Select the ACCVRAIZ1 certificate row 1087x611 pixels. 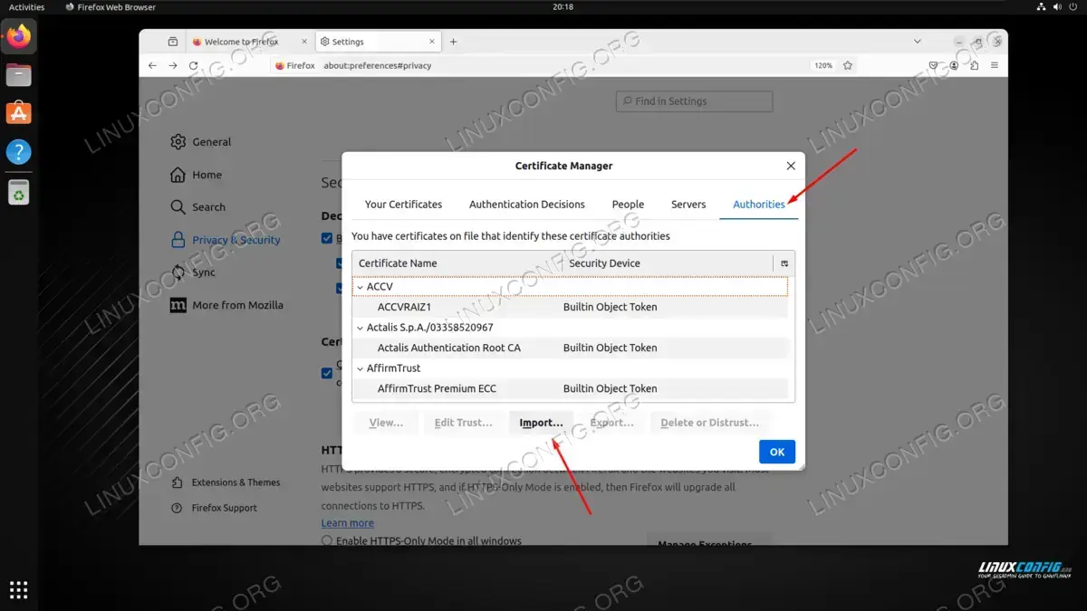coord(570,307)
